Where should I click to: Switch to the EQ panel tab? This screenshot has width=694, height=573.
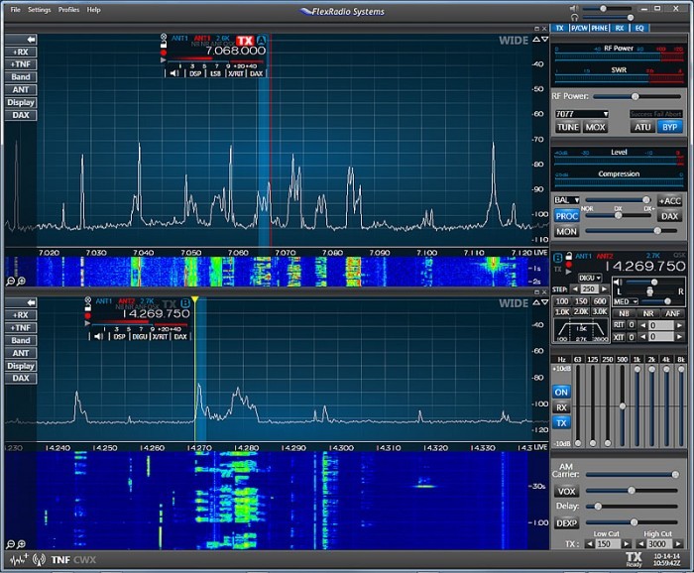[x=639, y=28]
